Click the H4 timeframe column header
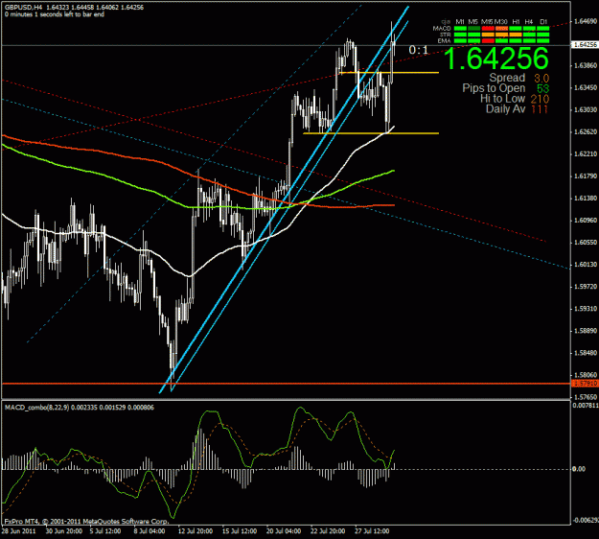Viewport: 599px width, 539px height. tap(529, 22)
